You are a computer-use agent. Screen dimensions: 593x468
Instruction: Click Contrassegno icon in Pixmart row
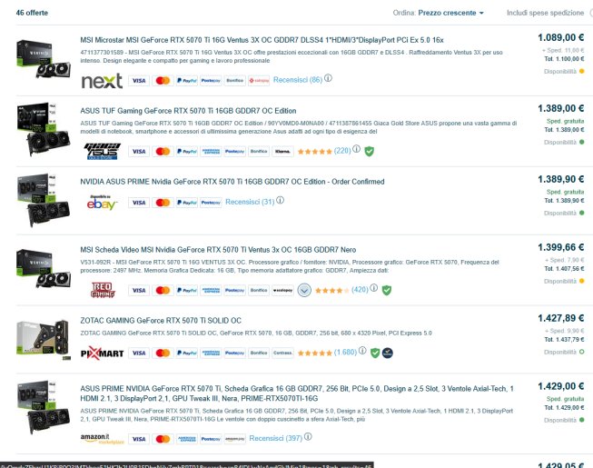pos(282,353)
